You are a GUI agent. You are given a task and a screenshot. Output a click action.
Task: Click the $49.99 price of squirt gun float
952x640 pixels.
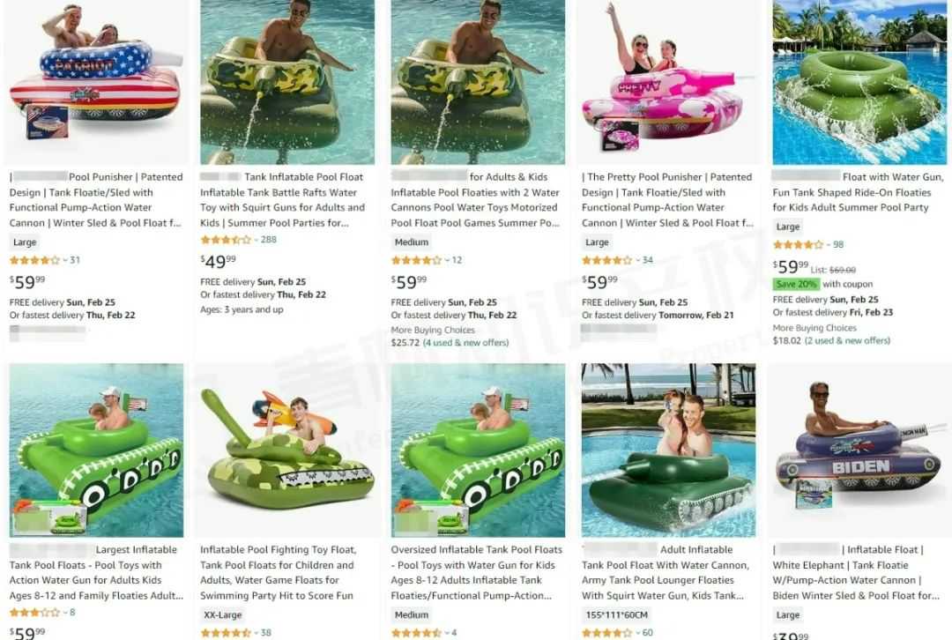[x=218, y=261]
